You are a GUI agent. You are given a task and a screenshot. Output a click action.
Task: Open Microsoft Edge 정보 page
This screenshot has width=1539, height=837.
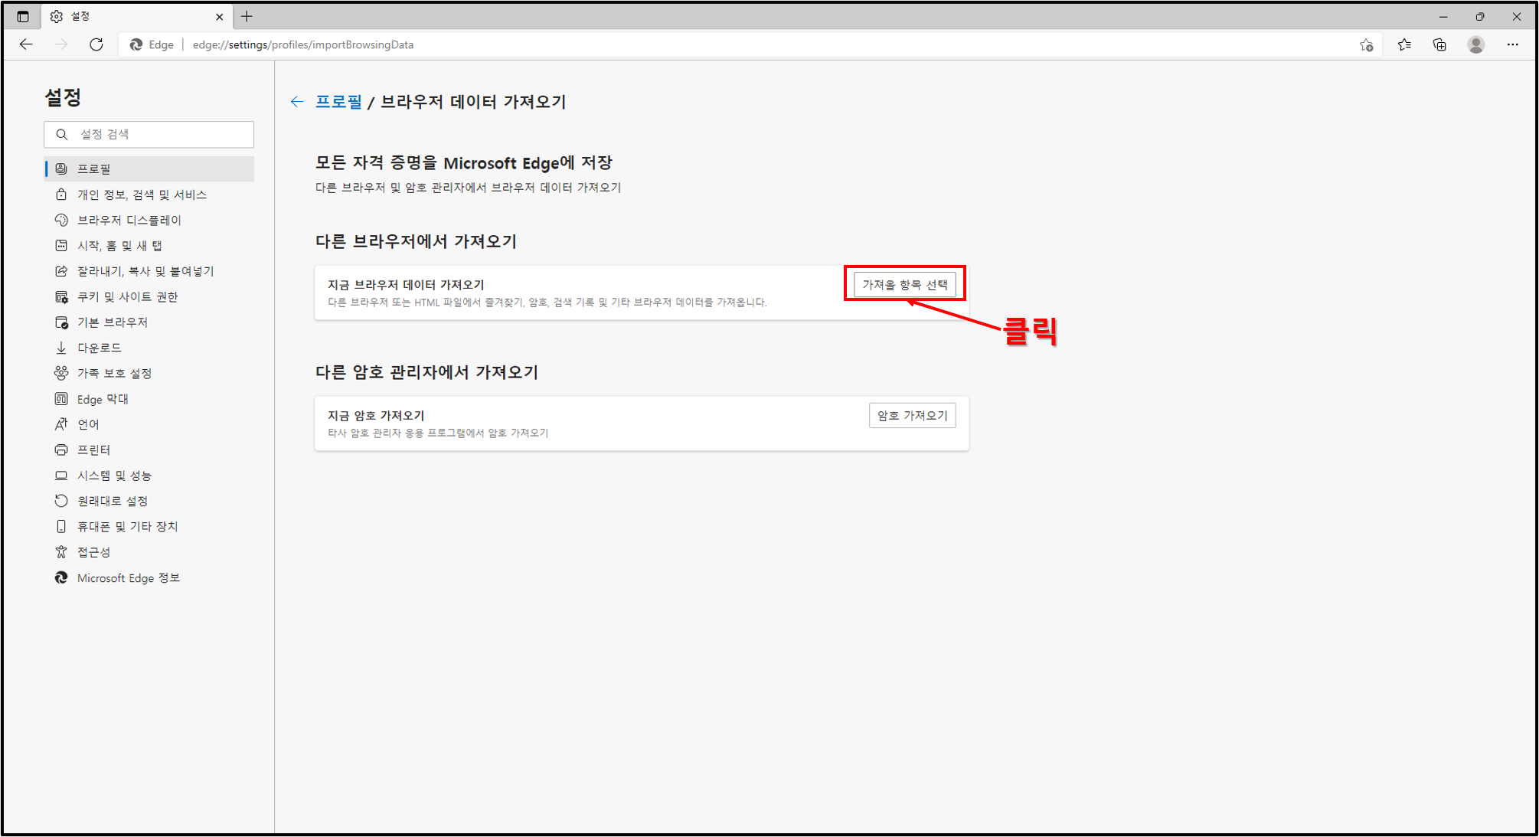149,578
